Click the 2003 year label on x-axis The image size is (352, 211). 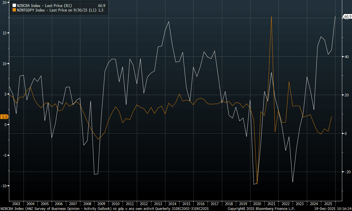tap(16, 204)
